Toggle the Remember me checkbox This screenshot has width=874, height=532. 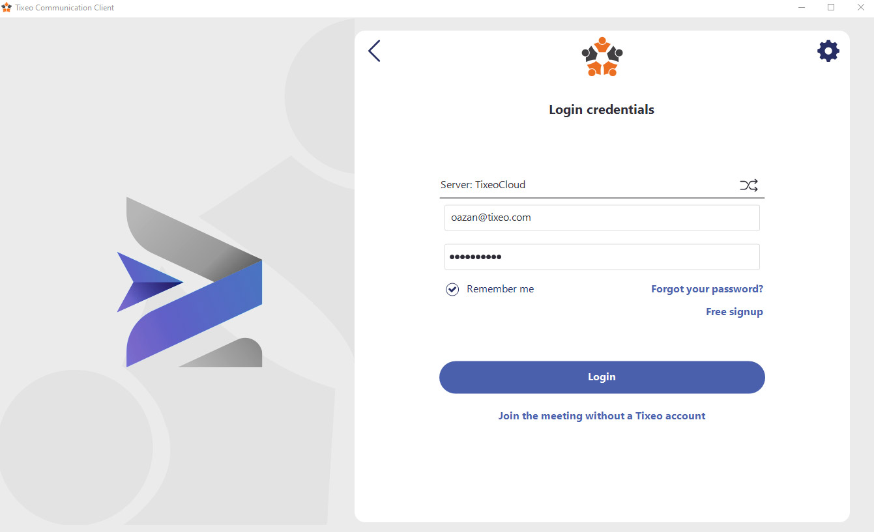pos(452,289)
